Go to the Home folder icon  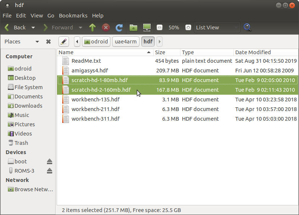point(133,27)
